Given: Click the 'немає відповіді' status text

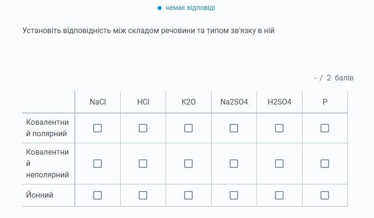Looking at the screenshot, I should pyautogui.click(x=190, y=8).
